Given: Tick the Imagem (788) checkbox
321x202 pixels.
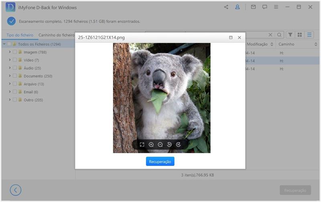Looking at the screenshot, I should pyautogui.click(x=15, y=52).
